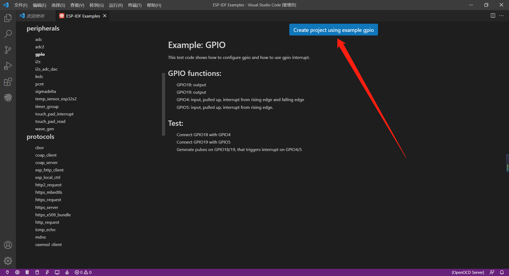The image size is (509, 276).
Task: Open the Run and Debug view
Action: point(8,66)
